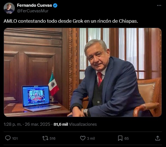The height and width of the screenshot is (147, 166).
Task: Open the 101 replies count
Action: tap(15, 138)
